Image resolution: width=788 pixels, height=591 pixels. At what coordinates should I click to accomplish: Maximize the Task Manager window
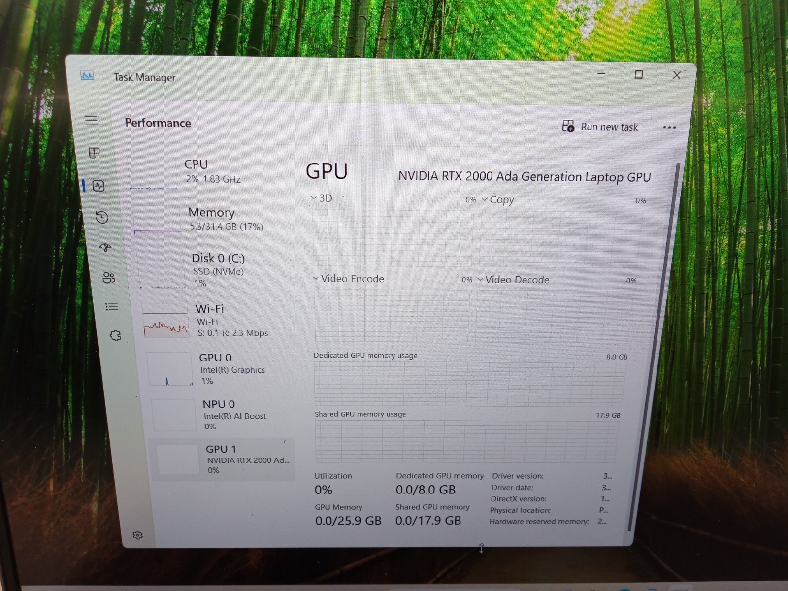point(639,74)
